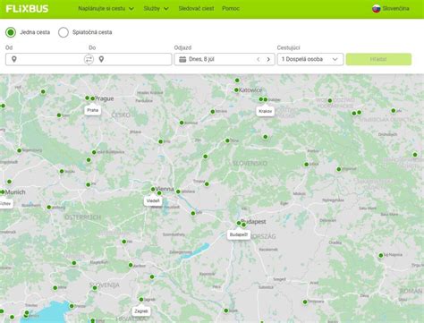Screen dimensions: 424x323
Task: Click the Od field location pin icon
Action: pos(14,59)
